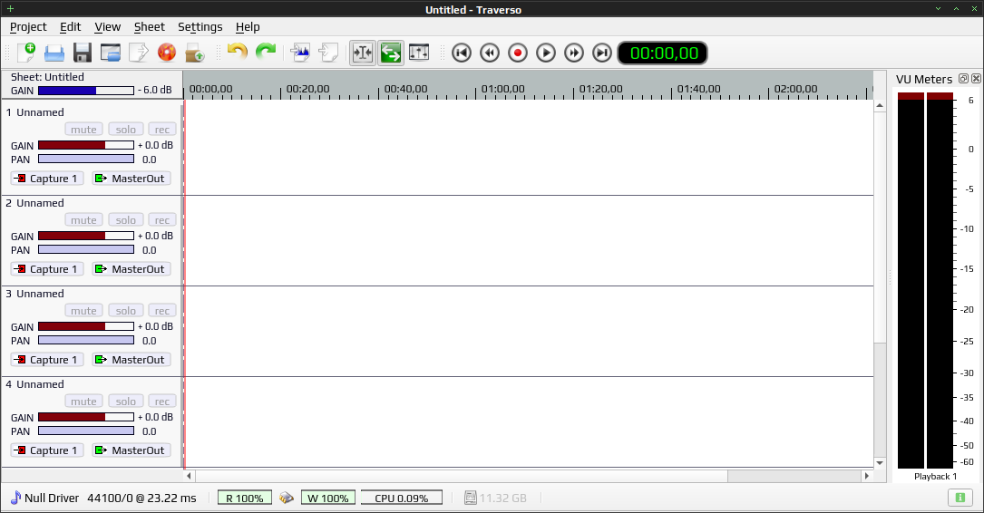984x513 pixels.
Task: Click track 2 MasterOut output button
Action: [x=132, y=269]
